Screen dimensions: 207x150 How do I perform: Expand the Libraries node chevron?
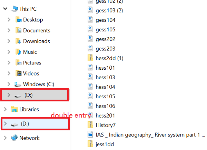5,109
